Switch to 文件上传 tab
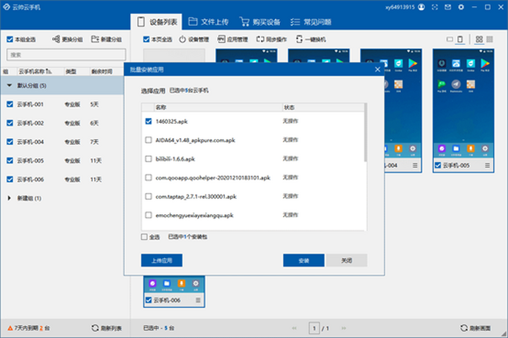Screen dimensions: 508x338 [x=209, y=22]
